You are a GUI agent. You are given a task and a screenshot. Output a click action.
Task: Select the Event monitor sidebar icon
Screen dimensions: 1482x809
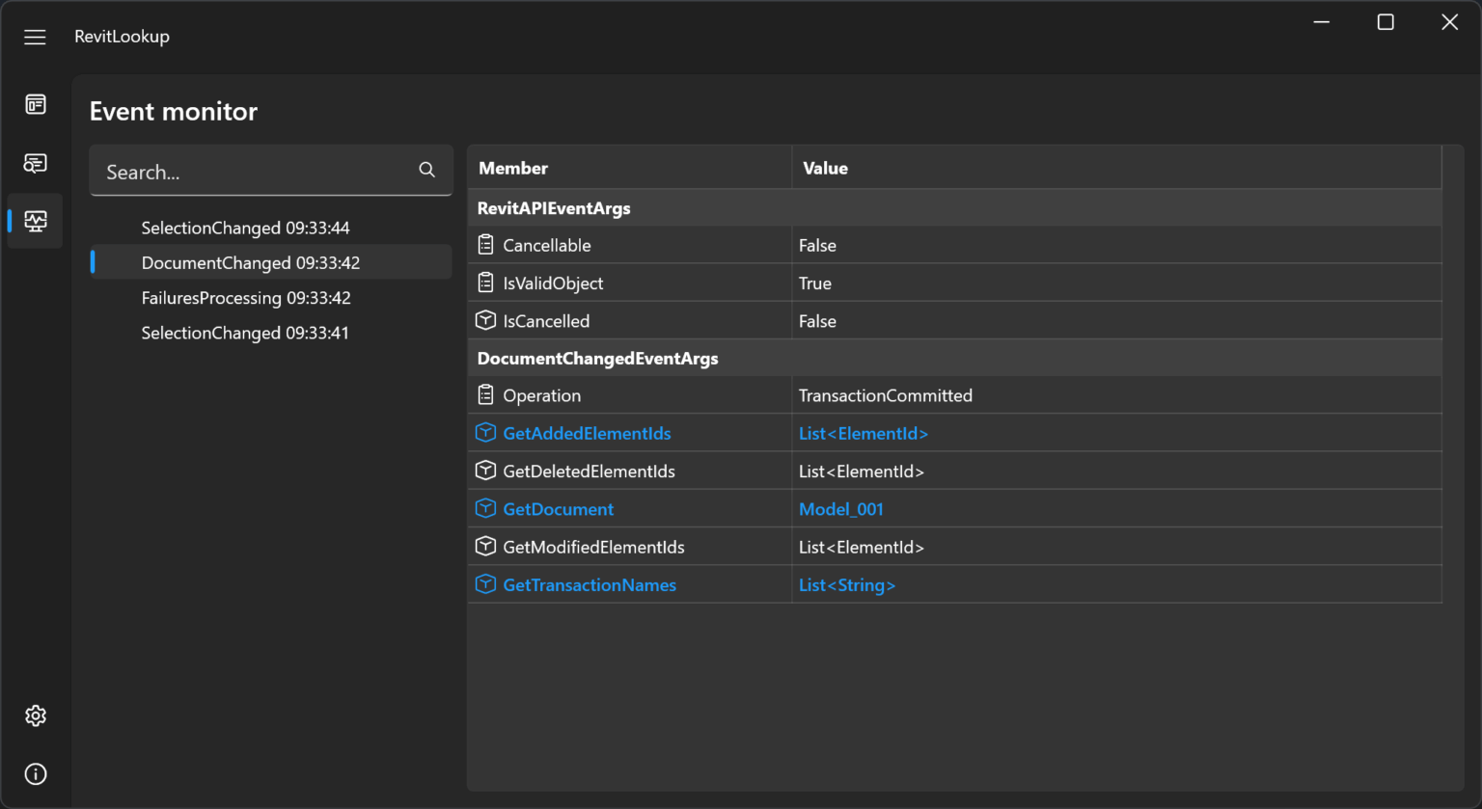[35, 221]
